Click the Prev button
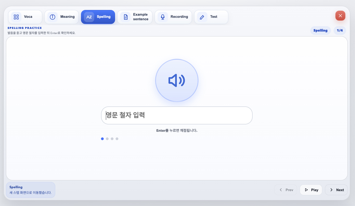This screenshot has height=206, width=355. [x=286, y=190]
